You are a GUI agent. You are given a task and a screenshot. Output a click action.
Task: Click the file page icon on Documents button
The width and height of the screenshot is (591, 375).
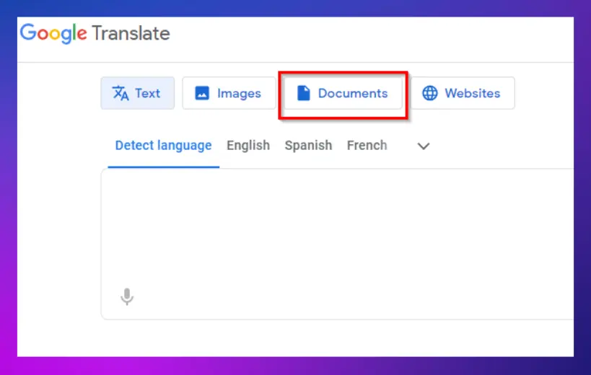click(x=303, y=94)
